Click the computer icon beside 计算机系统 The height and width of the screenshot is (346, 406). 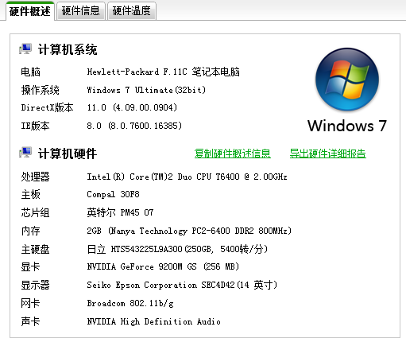(25, 49)
